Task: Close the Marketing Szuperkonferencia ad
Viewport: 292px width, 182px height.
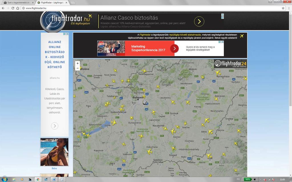Action: coord(222,42)
